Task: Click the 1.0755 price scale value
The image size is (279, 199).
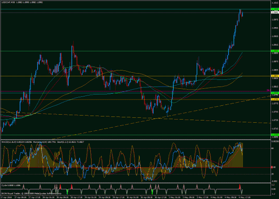Action: point(275,112)
